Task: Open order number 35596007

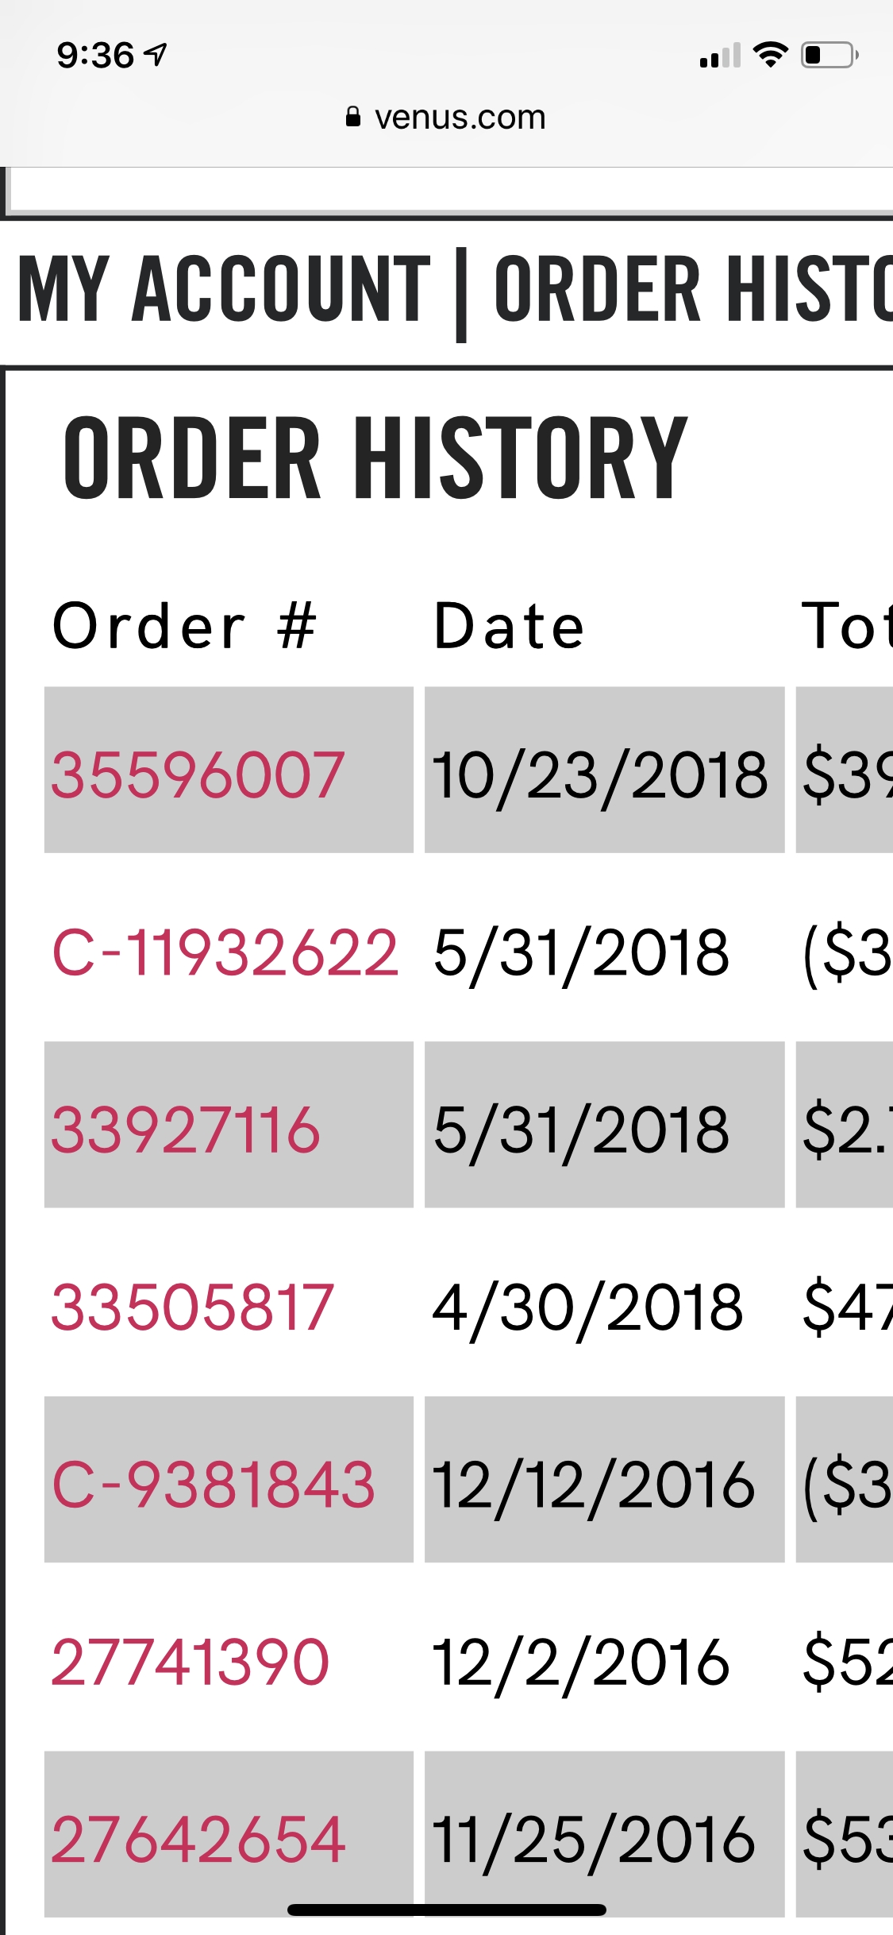Action: (x=198, y=774)
